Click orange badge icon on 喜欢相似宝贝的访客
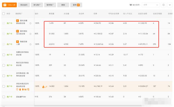Viewport: 174px width, 107px height. 18,31
